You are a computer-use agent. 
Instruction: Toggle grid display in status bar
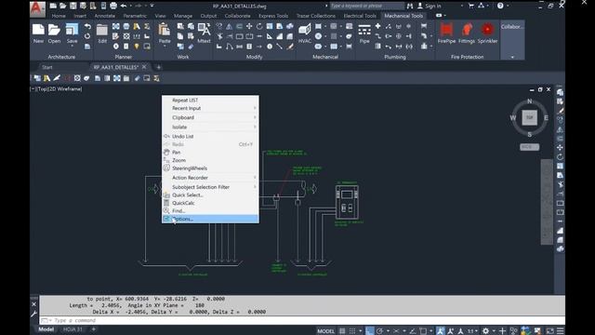[x=342, y=331]
